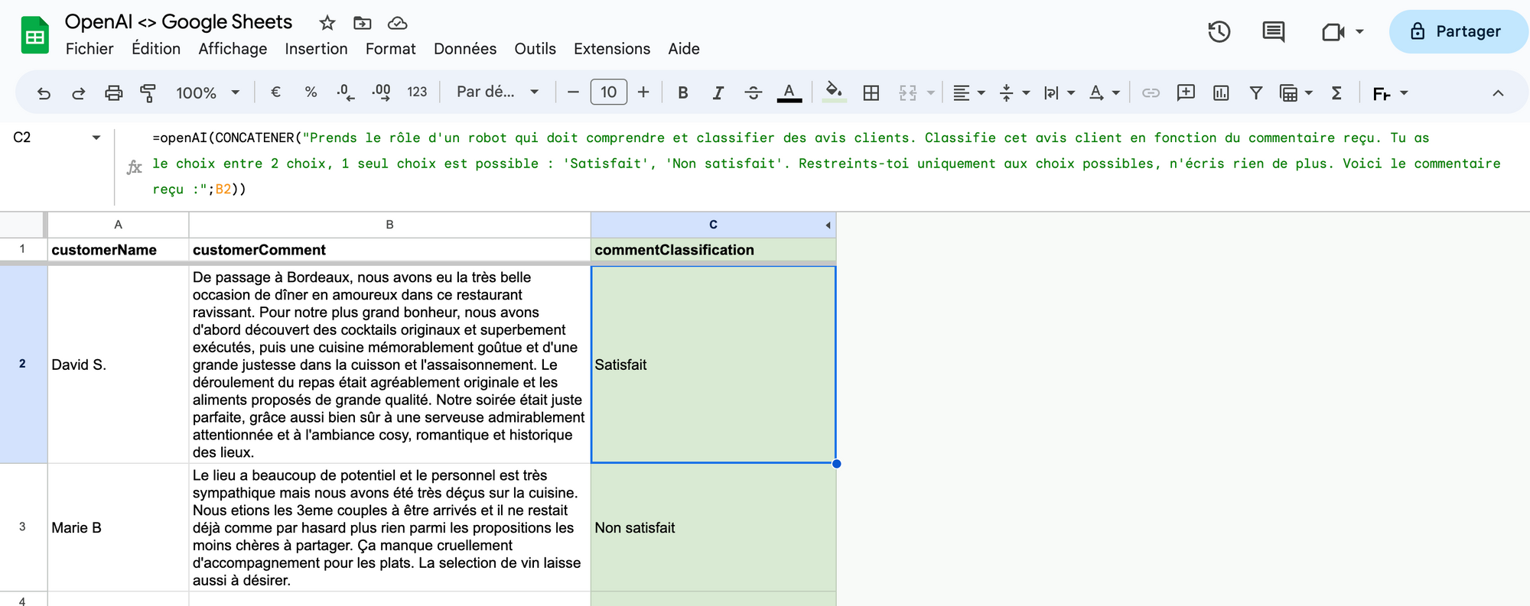
Task: Open the 100% zoom dropdown
Action: [x=207, y=93]
